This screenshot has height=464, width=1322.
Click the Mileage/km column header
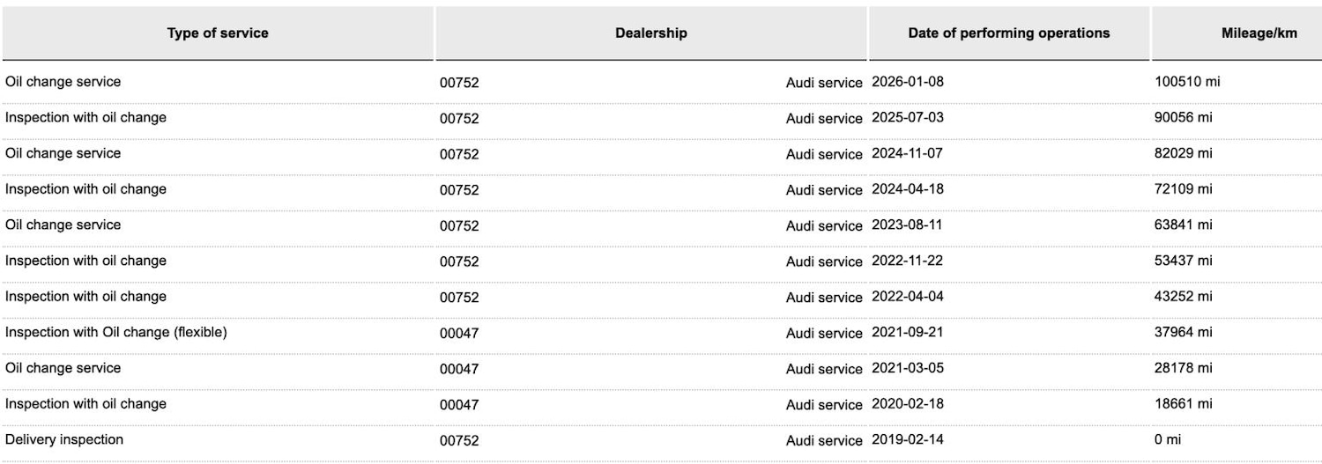click(1259, 33)
